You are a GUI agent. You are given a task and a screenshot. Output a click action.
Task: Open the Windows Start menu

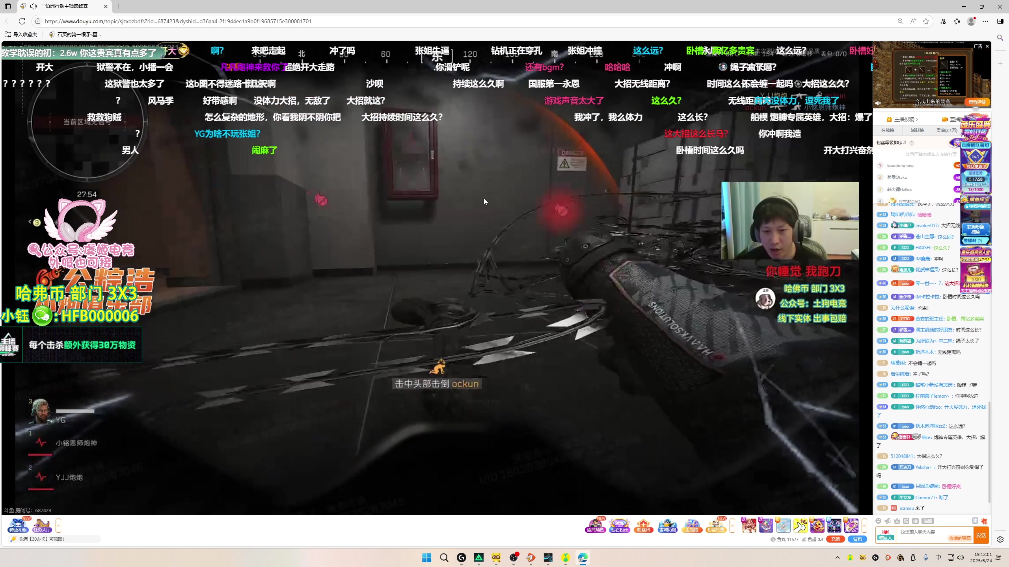[x=426, y=558]
